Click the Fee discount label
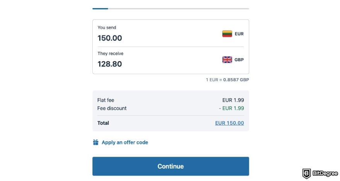This screenshot has width=340, height=181. 112,108
